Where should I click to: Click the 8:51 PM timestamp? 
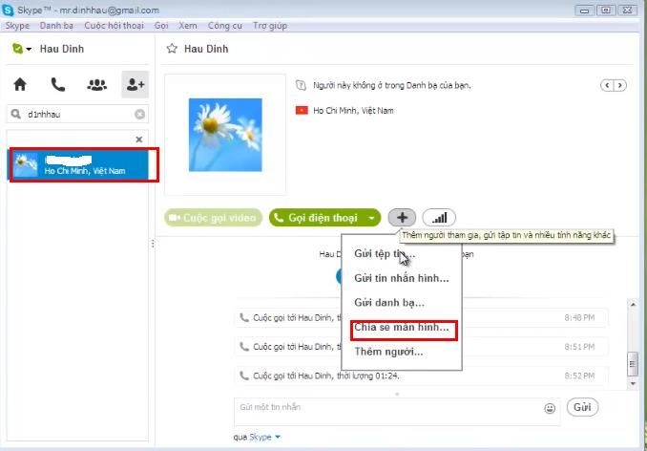pos(580,347)
